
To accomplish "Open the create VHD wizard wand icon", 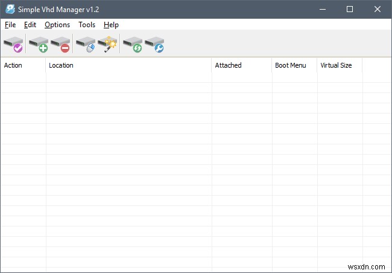I will (x=107, y=44).
